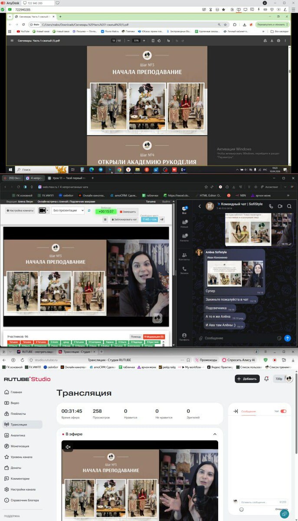Open the YouTube bookmark in top browser

(23, 31)
